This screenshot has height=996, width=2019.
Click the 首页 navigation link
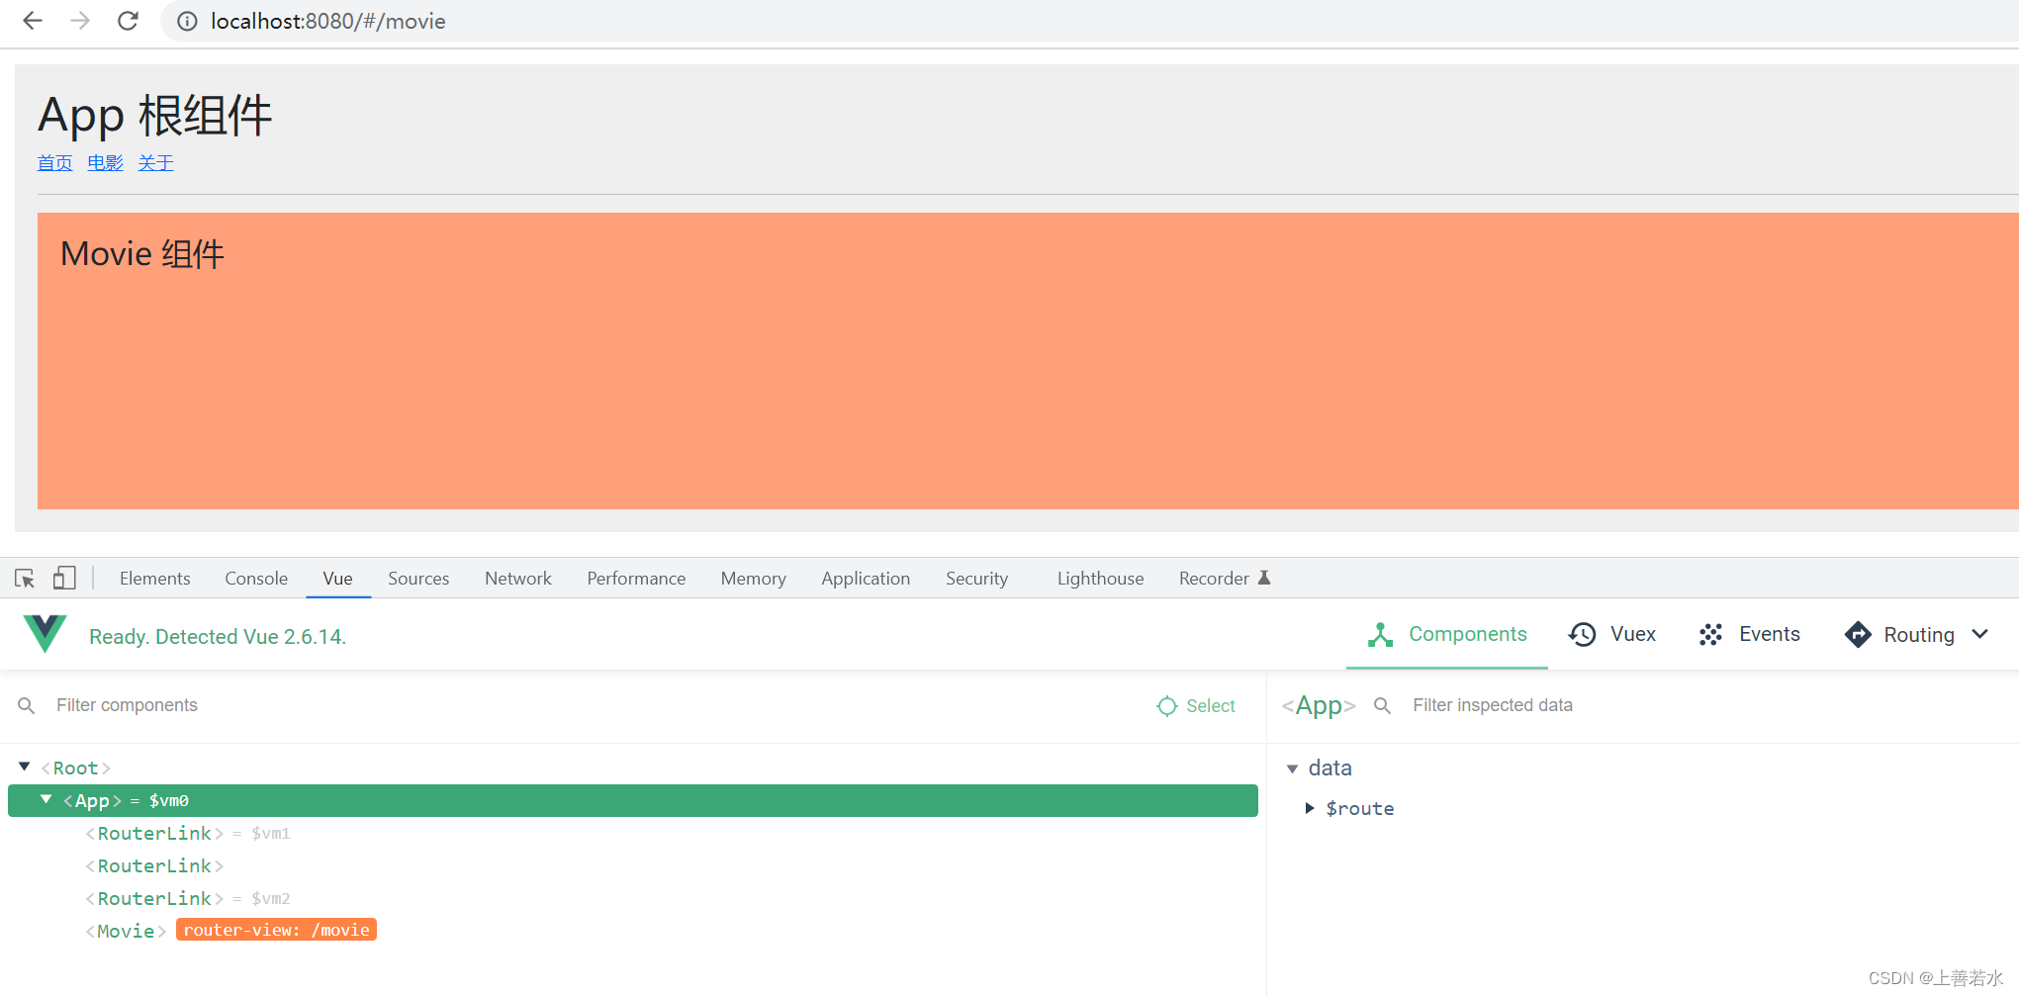point(54,163)
